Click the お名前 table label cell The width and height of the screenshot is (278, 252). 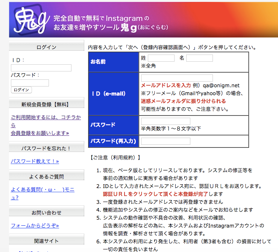click(x=114, y=62)
